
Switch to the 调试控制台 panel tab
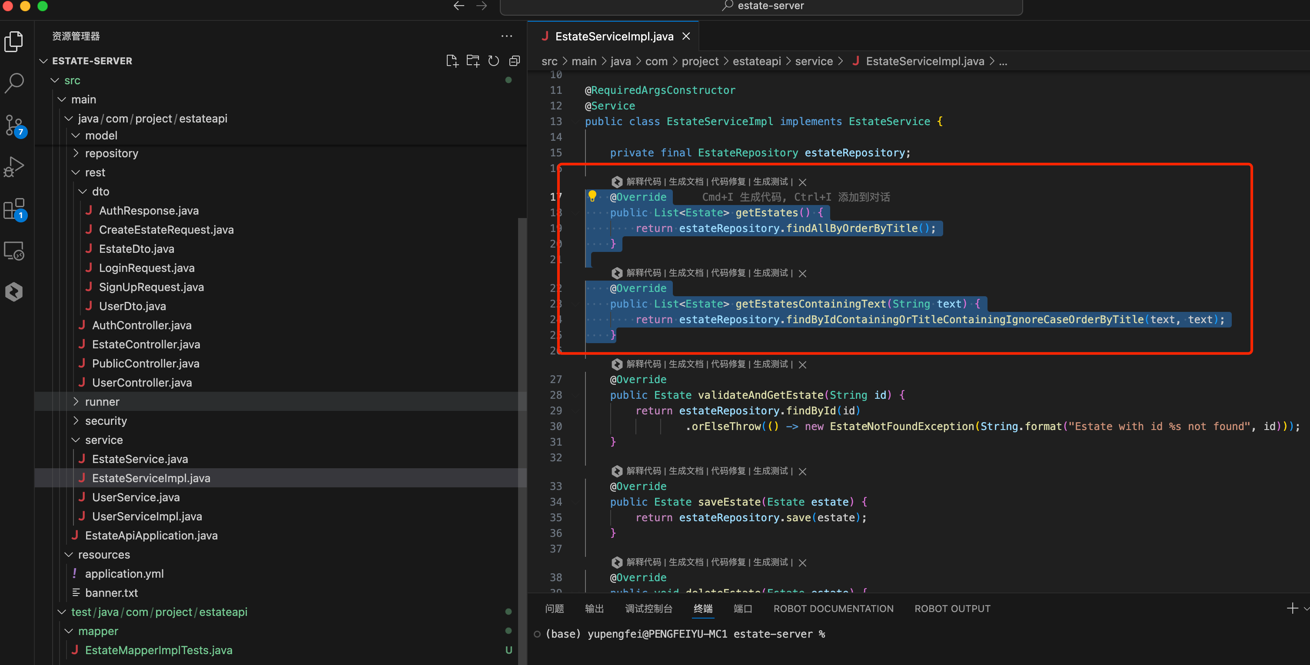point(648,609)
